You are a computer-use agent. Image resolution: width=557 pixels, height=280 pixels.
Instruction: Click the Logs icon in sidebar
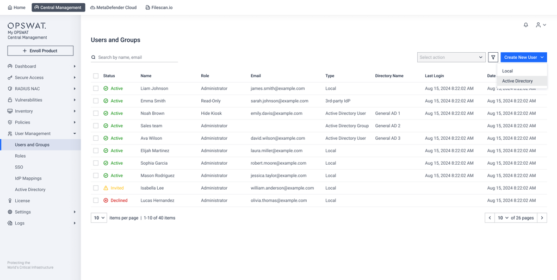point(10,223)
